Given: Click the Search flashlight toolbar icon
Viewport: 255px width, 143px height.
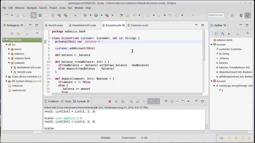Looking at the screenshot, I should pyautogui.click(x=134, y=15).
